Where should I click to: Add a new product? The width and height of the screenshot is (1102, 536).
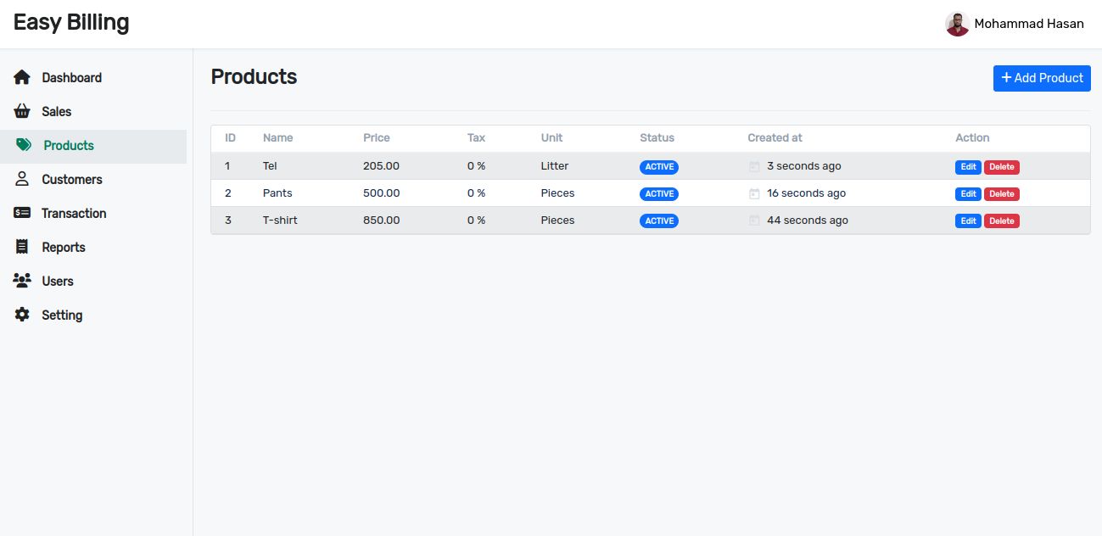coord(1042,78)
